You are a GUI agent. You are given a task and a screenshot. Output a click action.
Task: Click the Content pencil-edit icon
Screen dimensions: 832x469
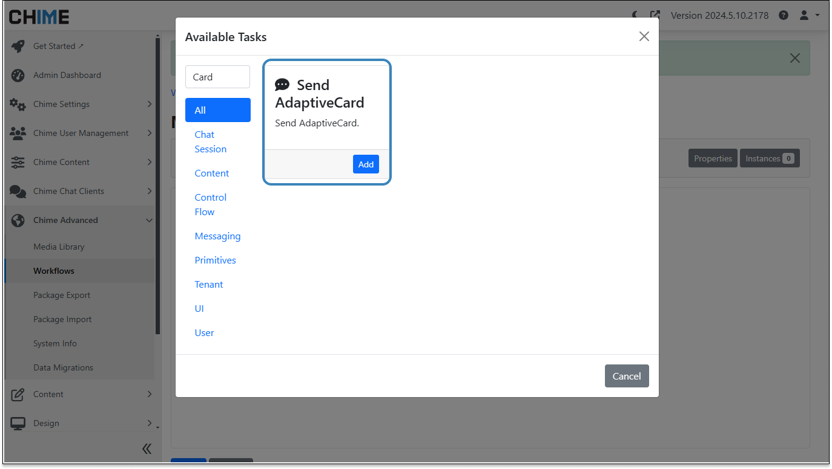[18, 395]
